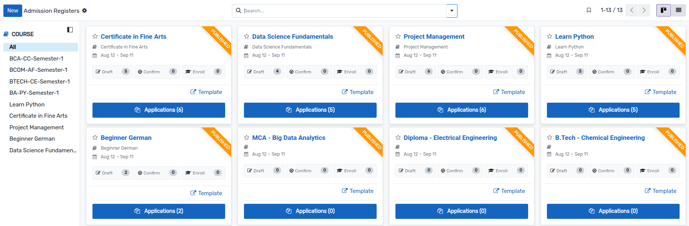Viewport: 689px width, 226px height.
Task: Create a new admission register
Action: tap(12, 11)
